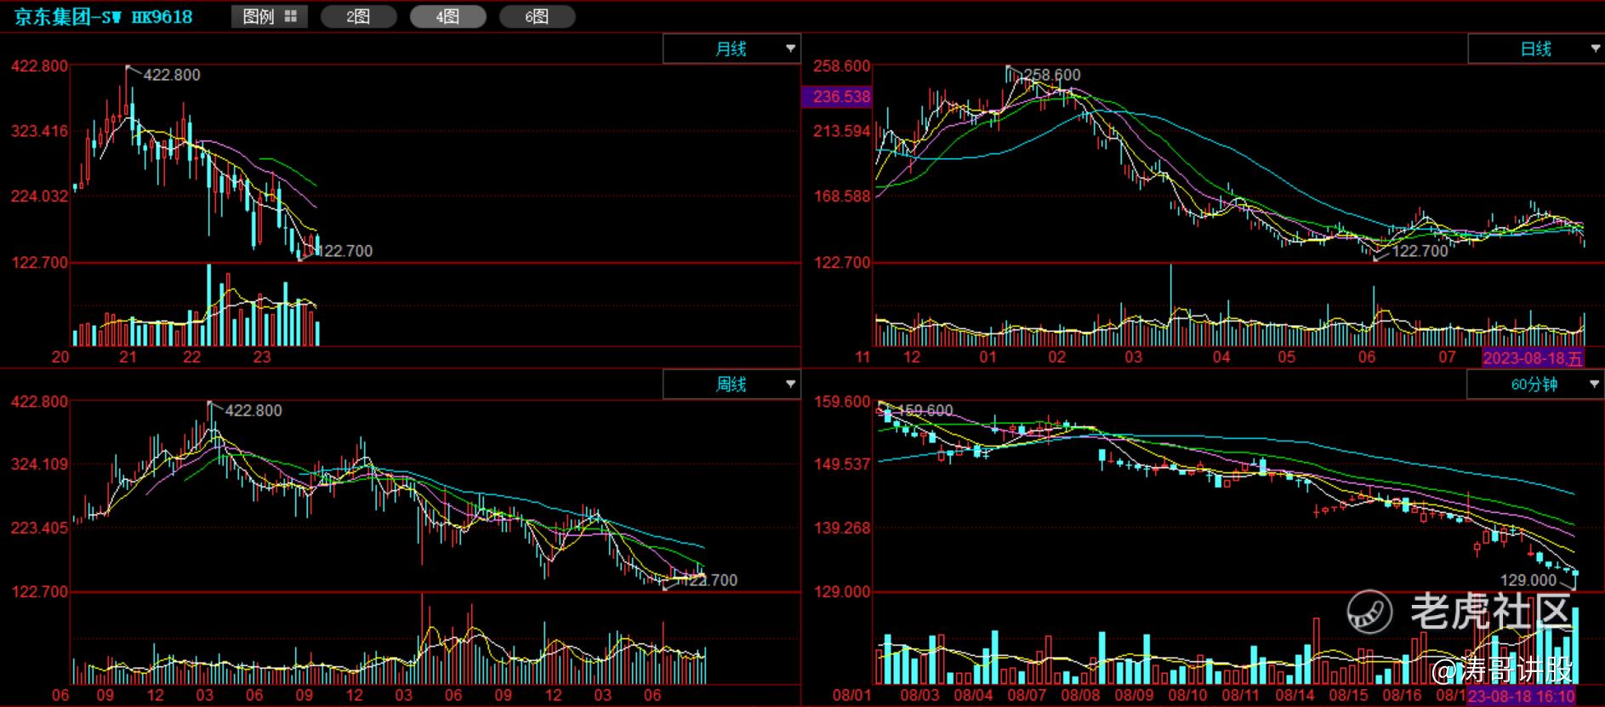
Task: Click month label 04 on daily chart
Action: 1221,357
